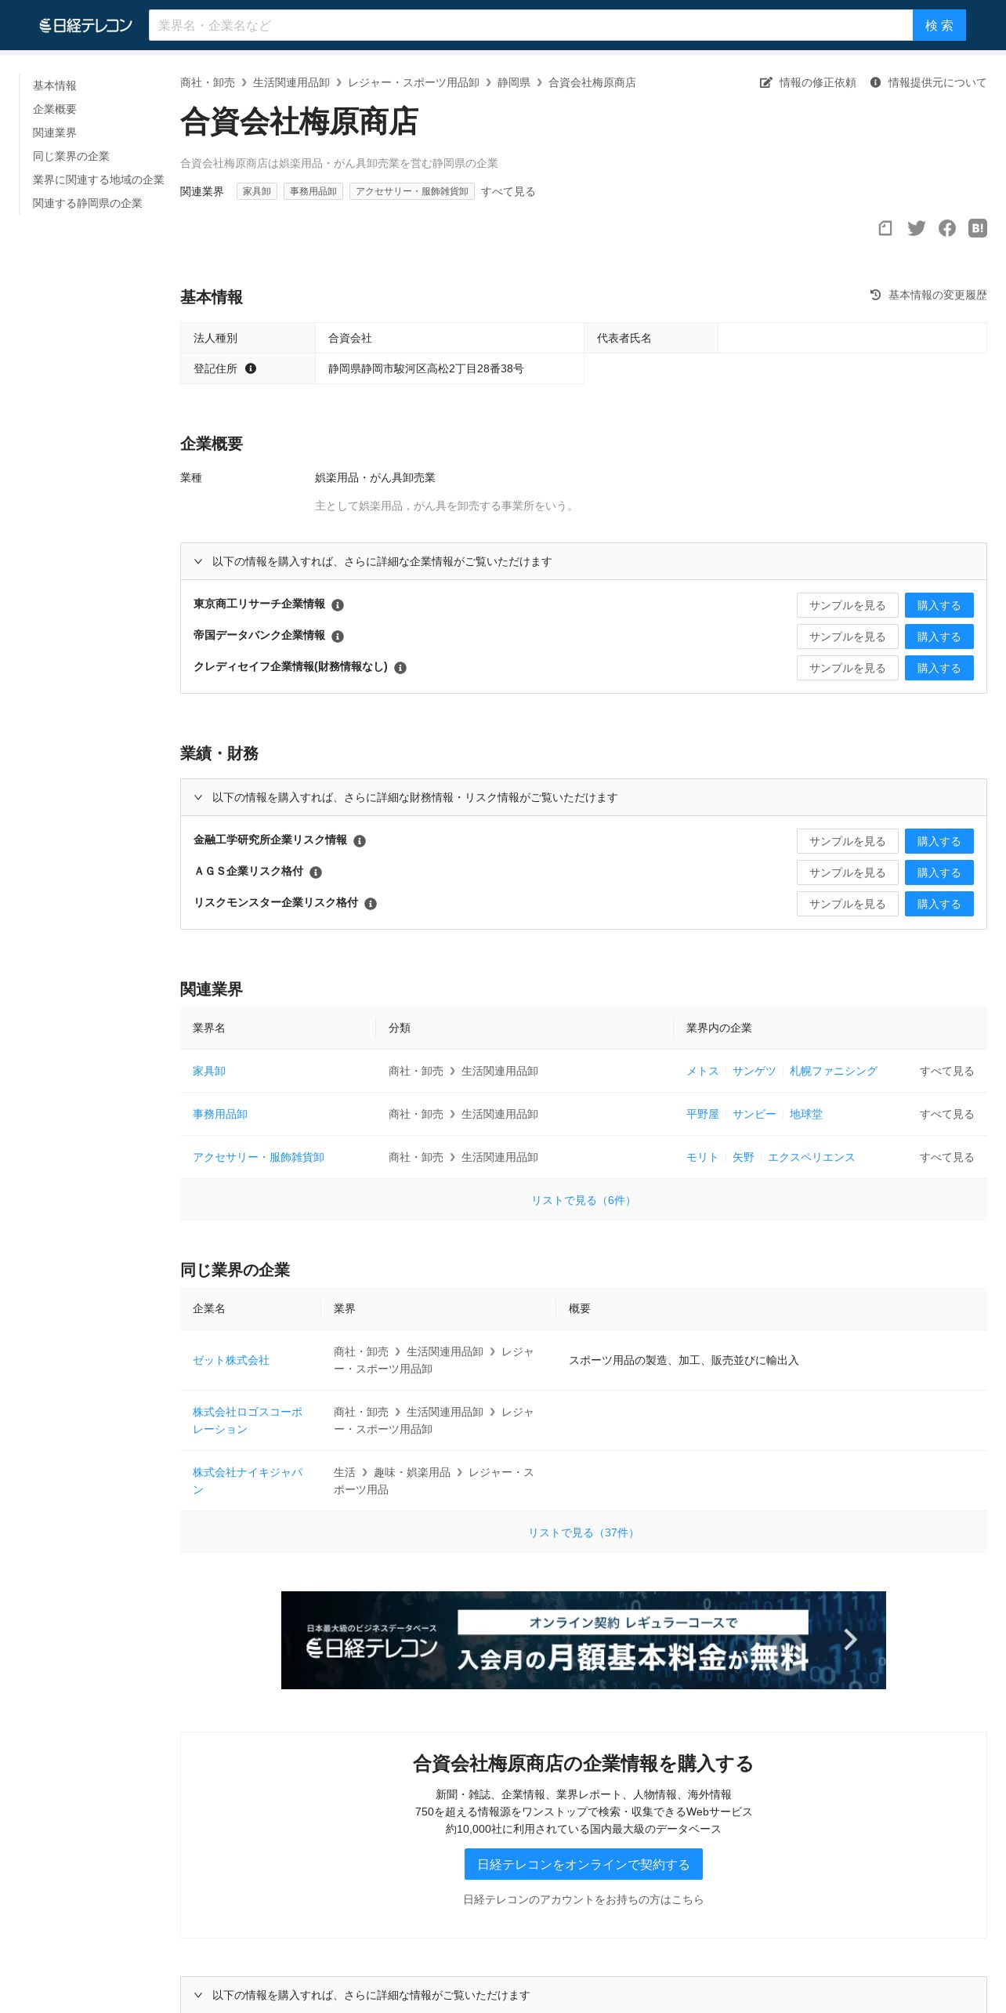Viewport: 1006px width, 2013px height.
Task: Click info icon next to リスクモンスター企業リスク格付
Action: pyautogui.click(x=371, y=904)
